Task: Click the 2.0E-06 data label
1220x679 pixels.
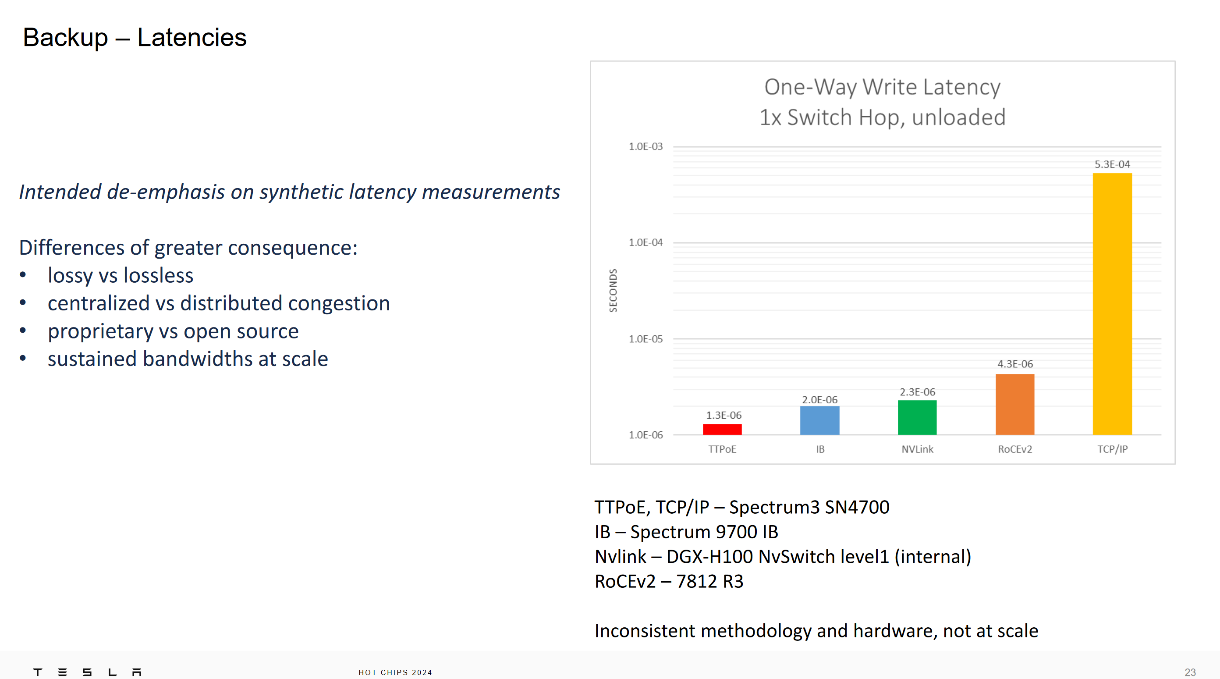Action: click(820, 399)
